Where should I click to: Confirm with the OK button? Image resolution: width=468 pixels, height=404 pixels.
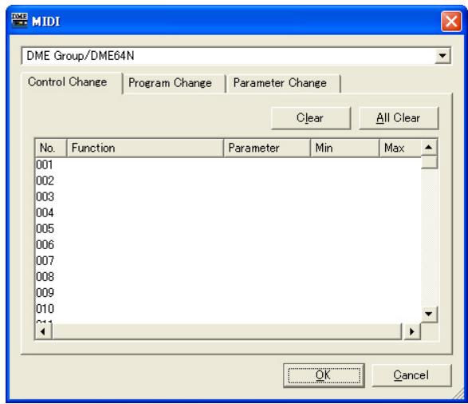click(324, 375)
